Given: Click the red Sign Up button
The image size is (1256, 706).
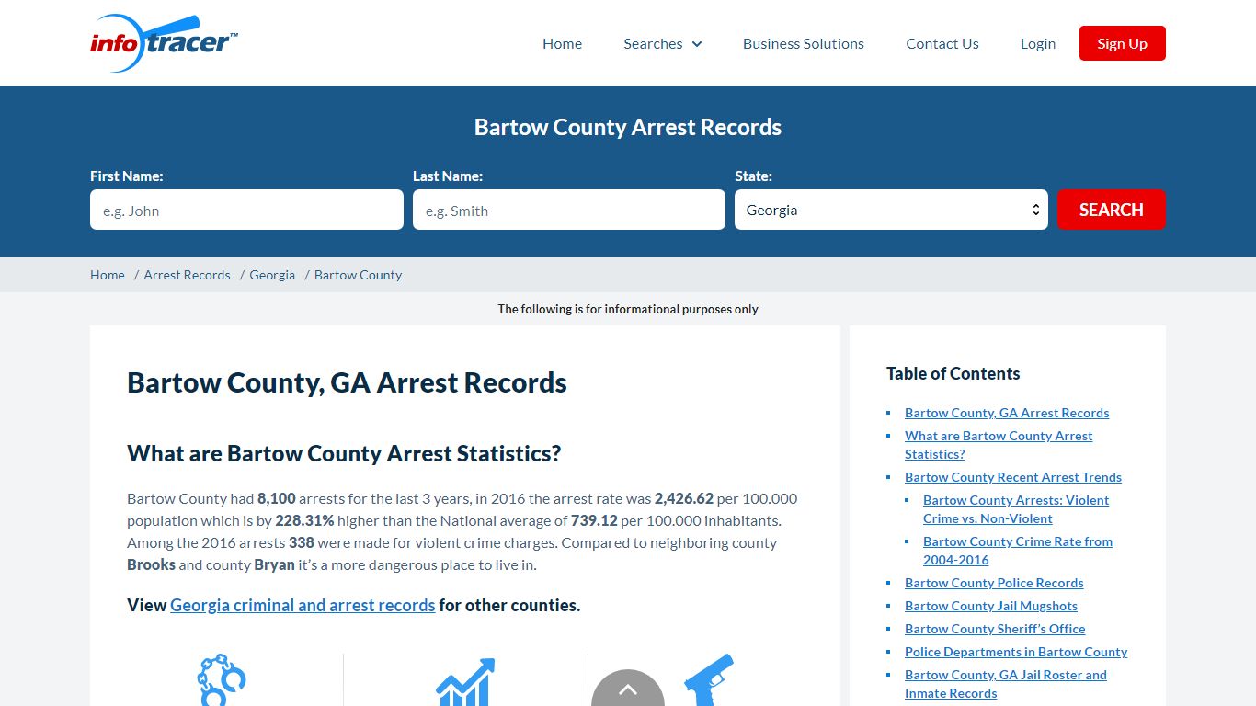Looking at the screenshot, I should (1123, 43).
